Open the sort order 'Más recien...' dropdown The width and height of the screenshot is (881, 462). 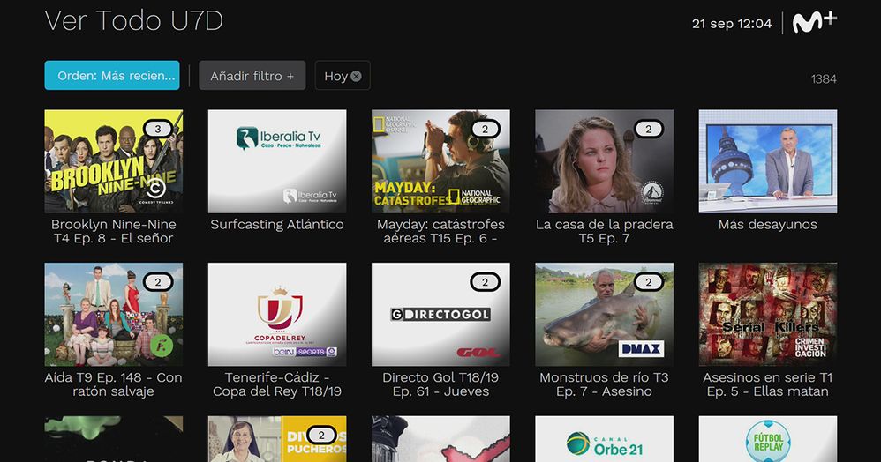tap(112, 75)
